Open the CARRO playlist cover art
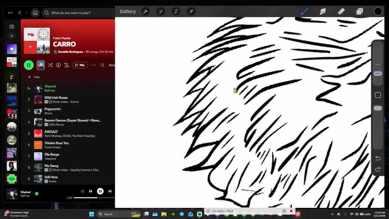Screen dimensions: 389x219 pyautogui.click(x=37, y=41)
